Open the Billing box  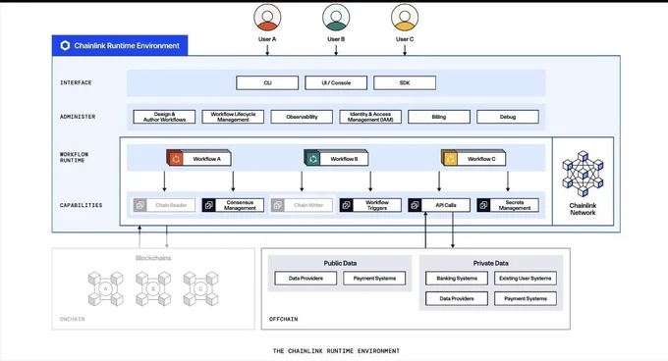click(439, 117)
